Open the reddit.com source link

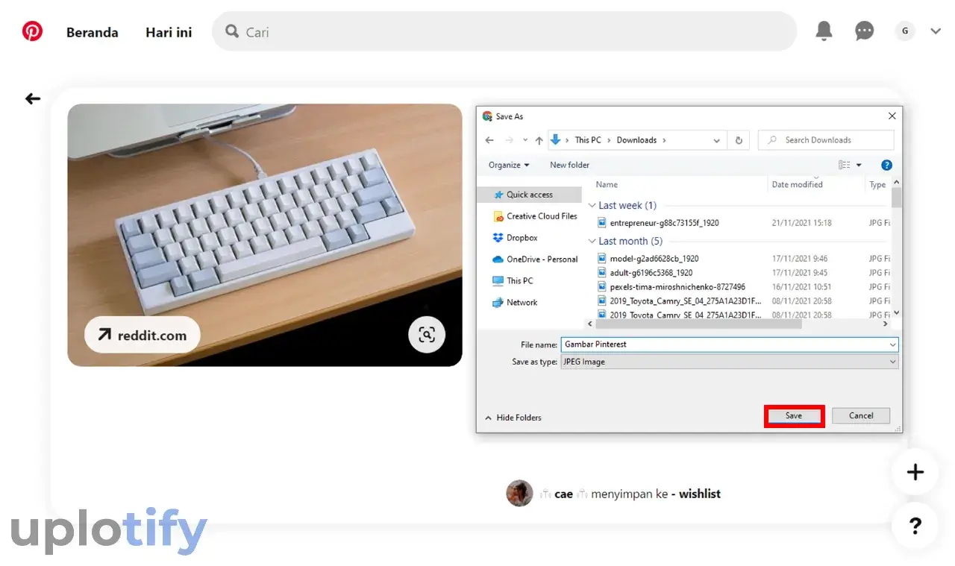click(x=143, y=335)
